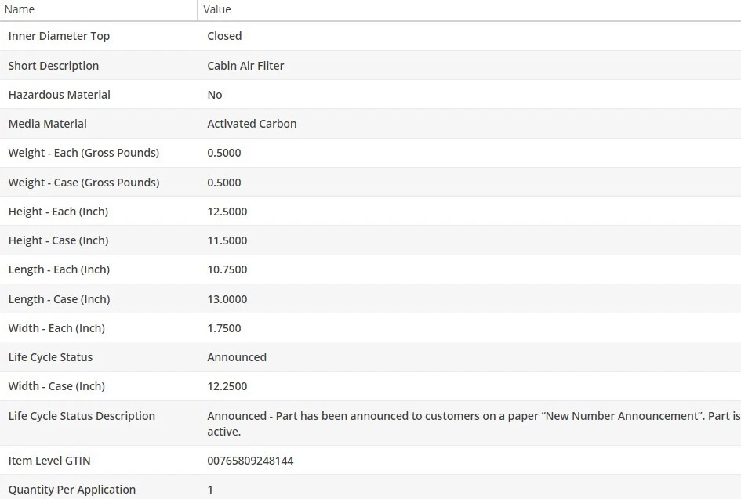The width and height of the screenshot is (741, 499).
Task: Select Life Cycle Status Description label
Action: click(82, 416)
